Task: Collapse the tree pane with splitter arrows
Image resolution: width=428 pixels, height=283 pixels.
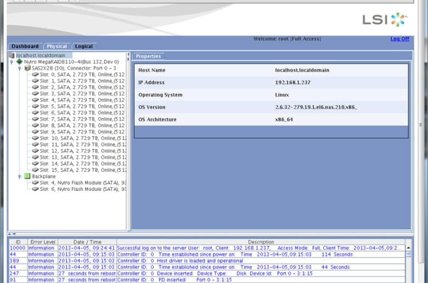Action: click(128, 56)
